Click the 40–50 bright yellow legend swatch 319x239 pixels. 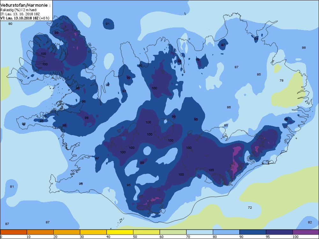(x=120, y=232)
